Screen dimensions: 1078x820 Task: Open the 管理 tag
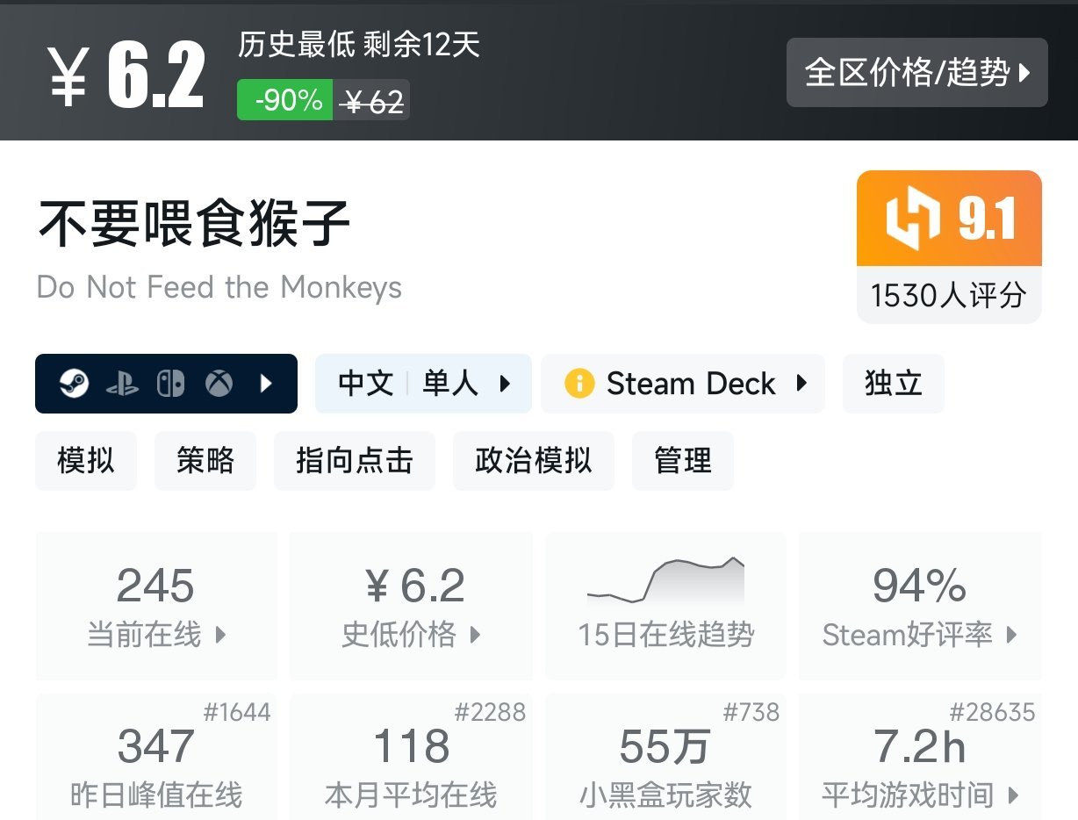[682, 460]
